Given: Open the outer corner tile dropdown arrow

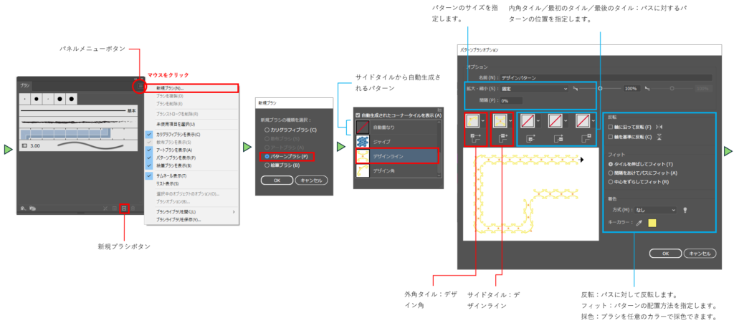Looking at the screenshot, I should point(485,120).
